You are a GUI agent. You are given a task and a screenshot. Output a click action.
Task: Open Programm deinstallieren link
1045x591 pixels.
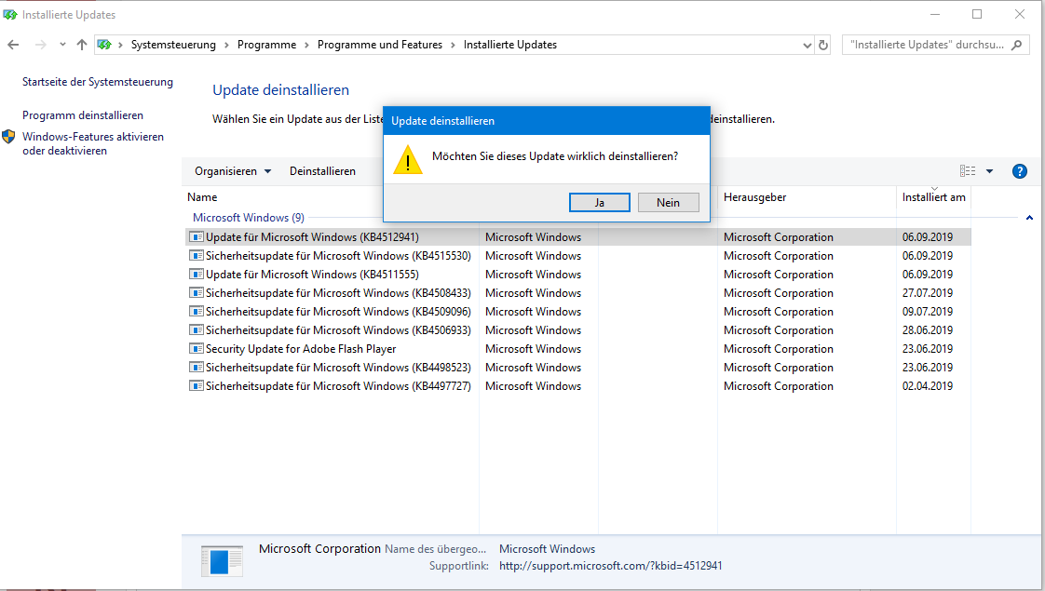[83, 115]
